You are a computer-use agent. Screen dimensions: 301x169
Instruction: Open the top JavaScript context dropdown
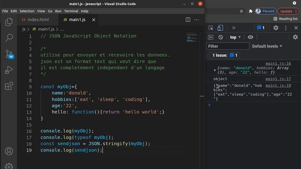(x=235, y=37)
